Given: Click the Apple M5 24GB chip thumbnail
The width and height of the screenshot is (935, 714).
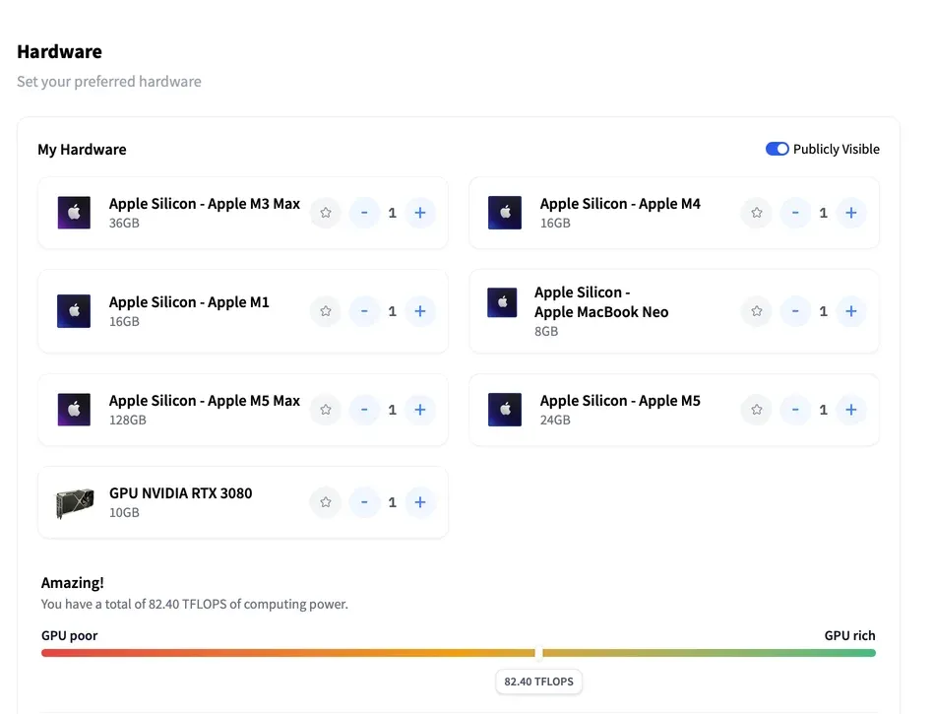Looking at the screenshot, I should 505,409.
